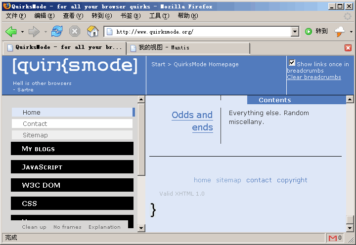
Task: Open the 帮助(H) menu
Action: click(188, 16)
